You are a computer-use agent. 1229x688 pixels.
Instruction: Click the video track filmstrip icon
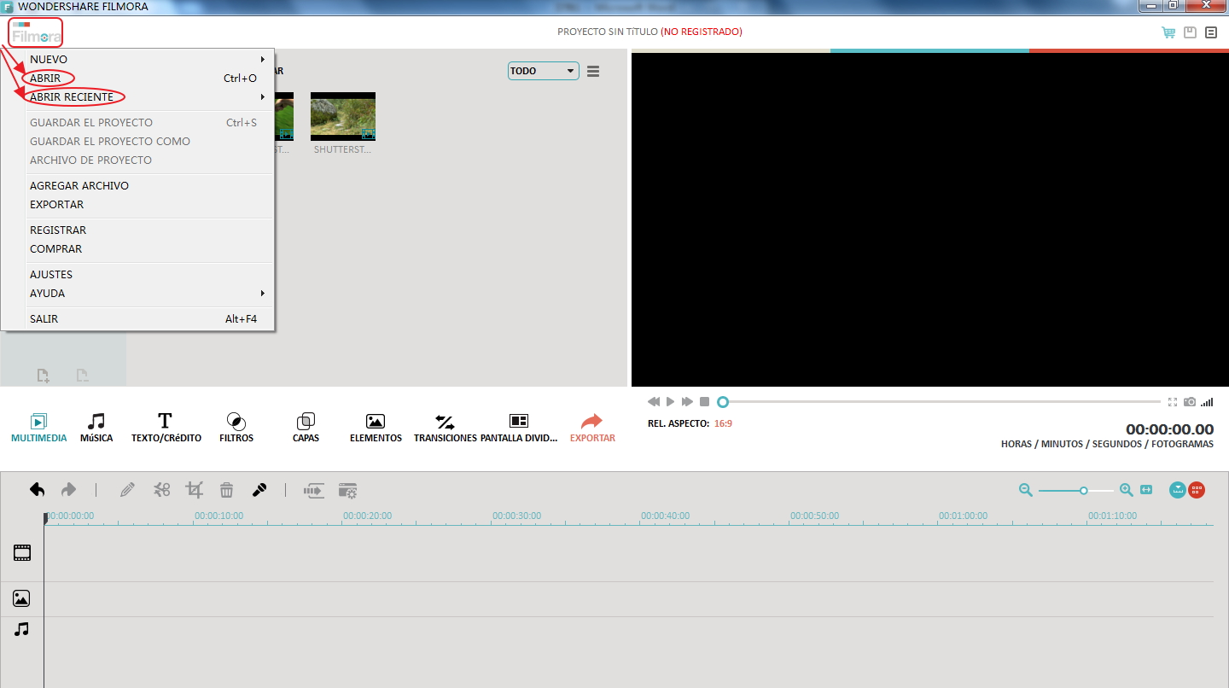(x=22, y=553)
